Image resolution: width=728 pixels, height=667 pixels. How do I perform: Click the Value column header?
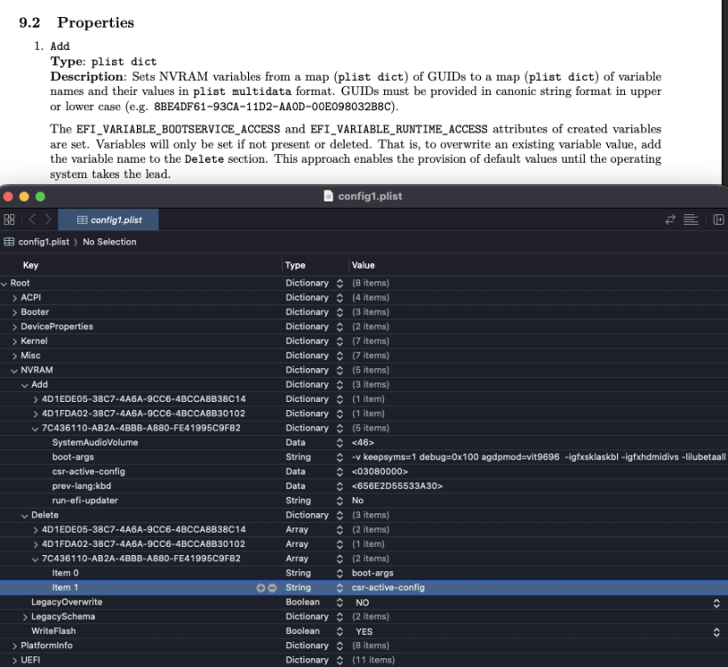click(x=363, y=265)
